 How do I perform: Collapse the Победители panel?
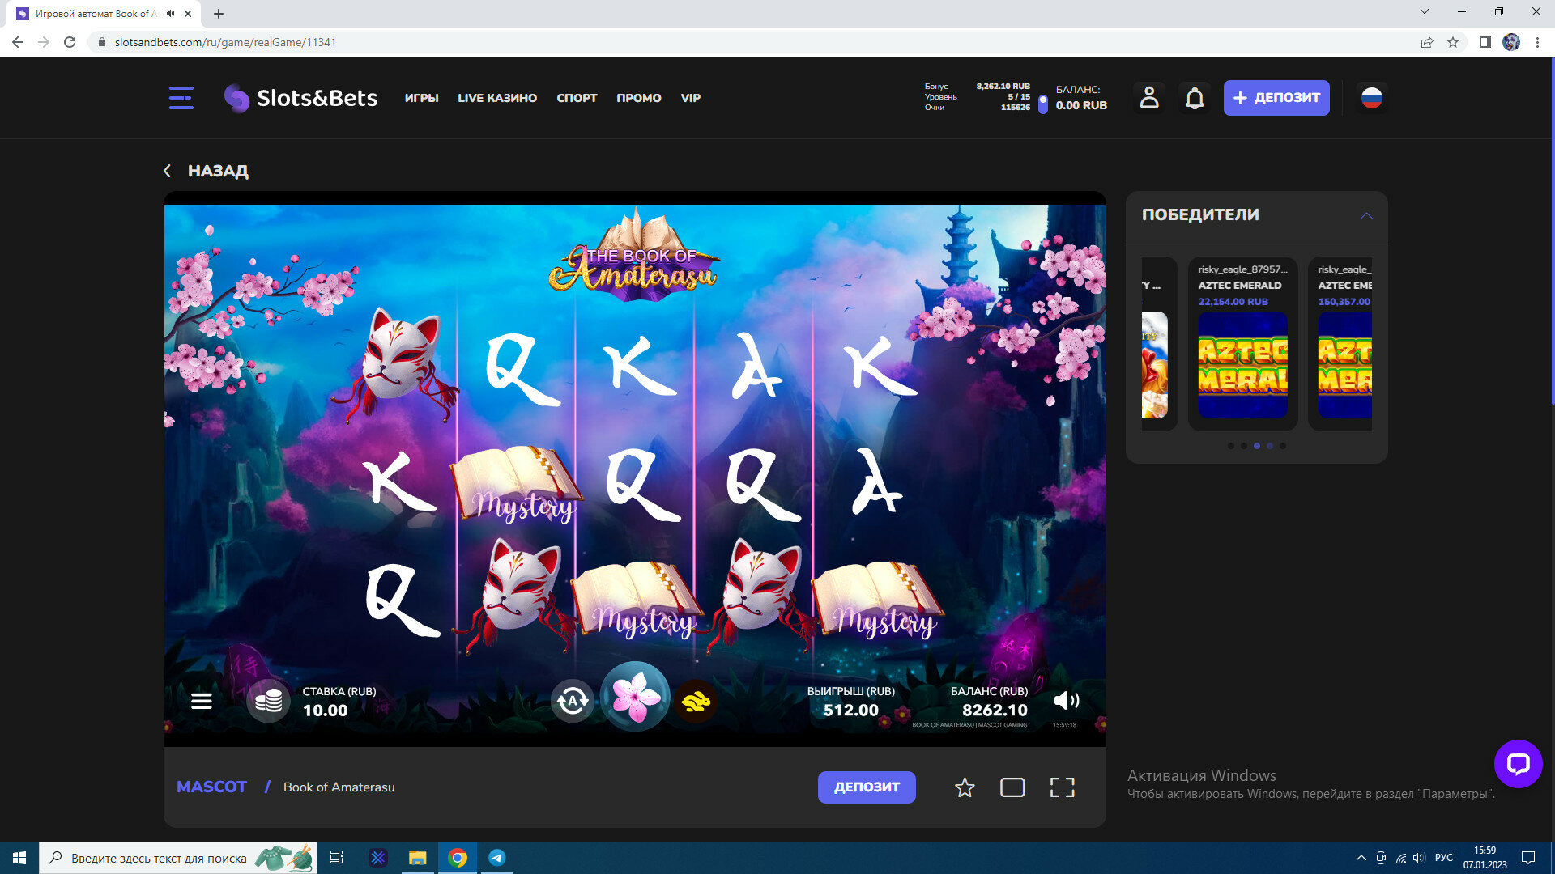[1366, 215]
